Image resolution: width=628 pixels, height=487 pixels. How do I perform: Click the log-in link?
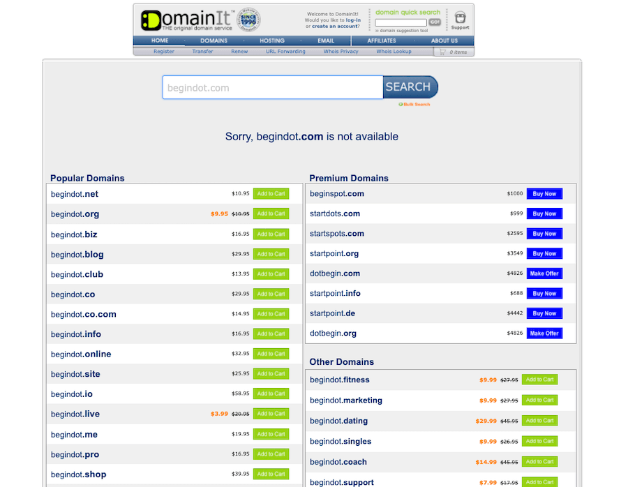pos(353,20)
